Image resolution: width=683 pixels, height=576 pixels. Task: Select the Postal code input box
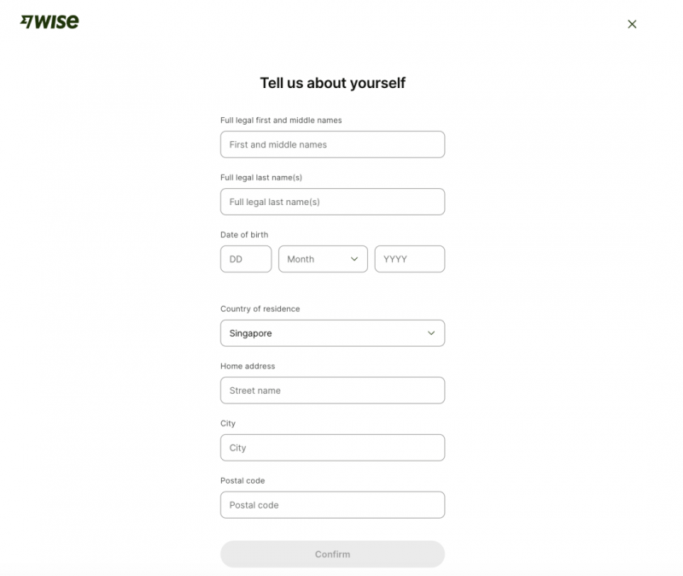coord(332,505)
